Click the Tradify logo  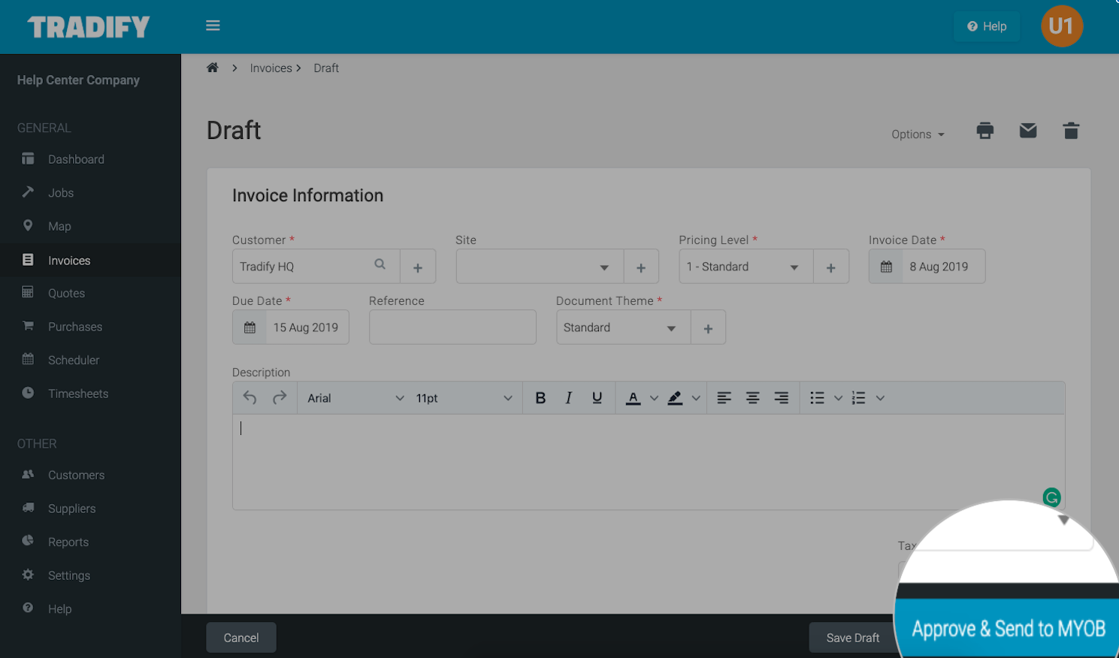(x=89, y=27)
